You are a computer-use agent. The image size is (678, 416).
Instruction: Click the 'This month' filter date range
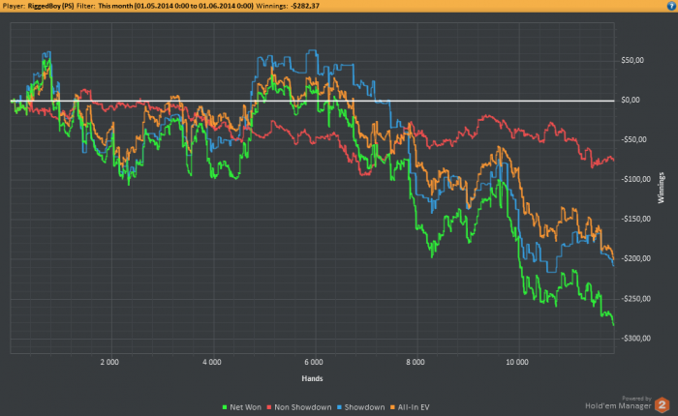[175, 6]
